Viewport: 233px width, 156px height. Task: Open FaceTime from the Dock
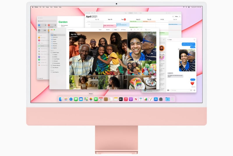click(96, 99)
